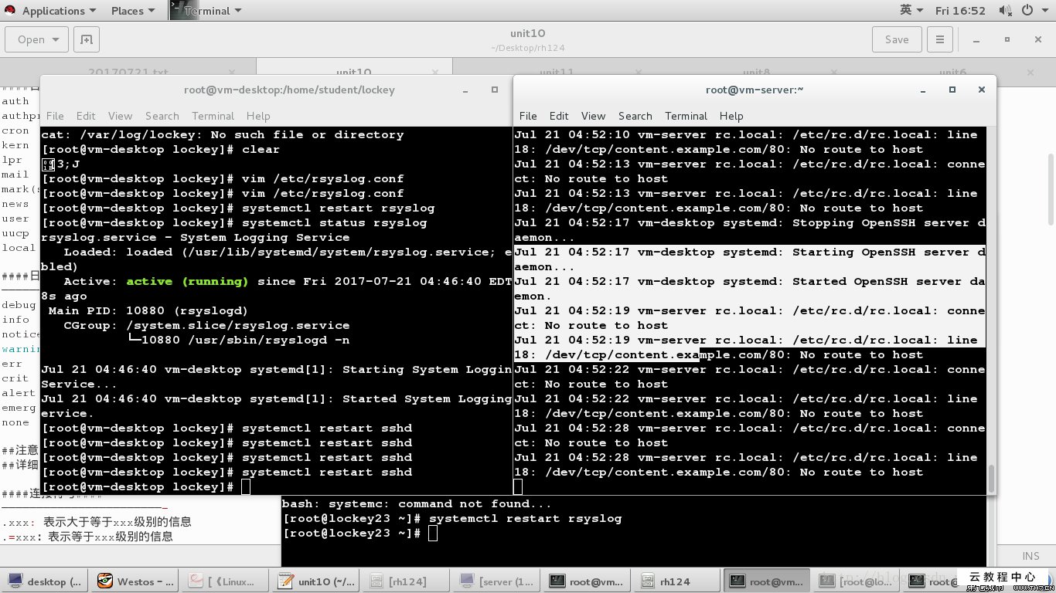
Task: Minimize the vm-desktop terminal window
Action: [466, 90]
